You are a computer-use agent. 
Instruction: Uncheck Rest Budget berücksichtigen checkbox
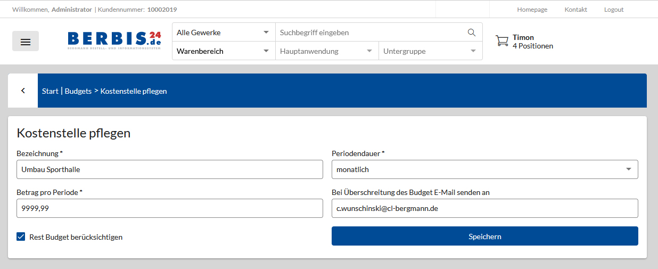point(21,237)
